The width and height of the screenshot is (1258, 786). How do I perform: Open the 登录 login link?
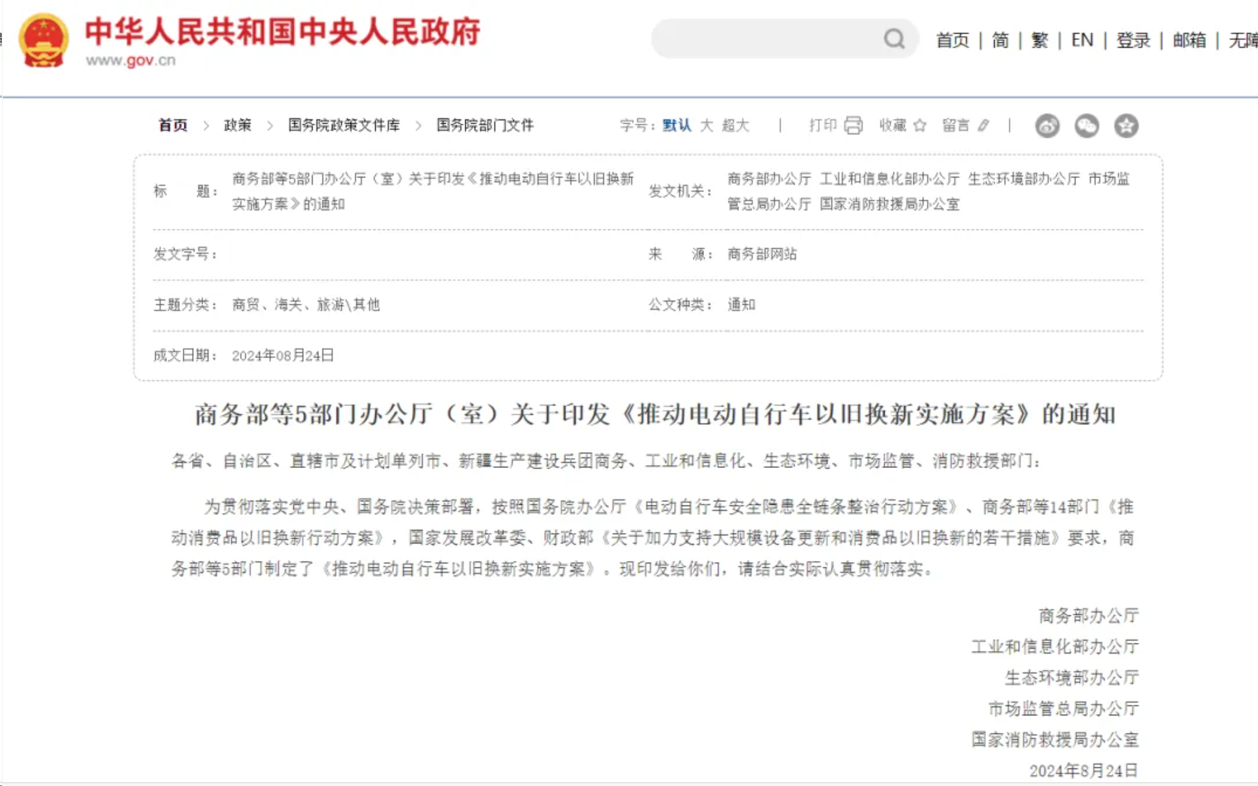point(1133,40)
